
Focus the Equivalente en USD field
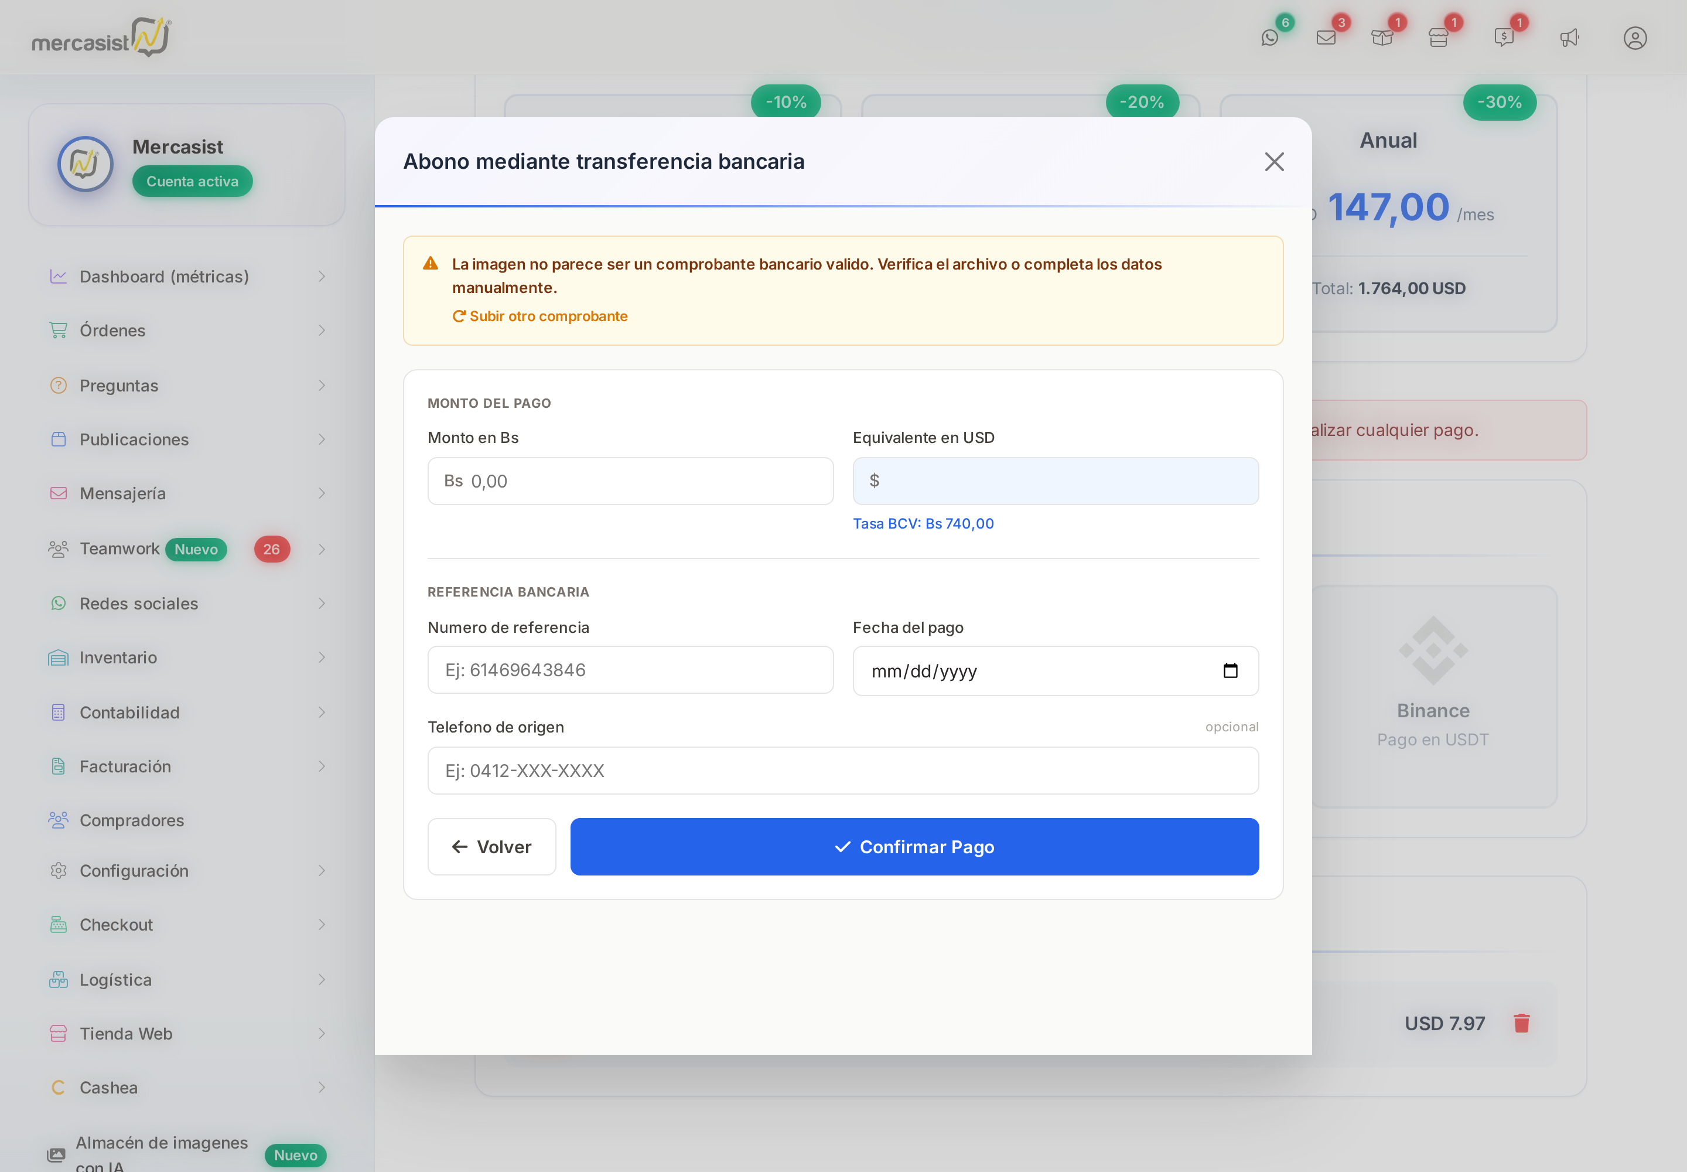[x=1055, y=481]
